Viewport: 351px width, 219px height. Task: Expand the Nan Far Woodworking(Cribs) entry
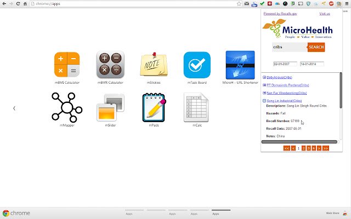[264, 93]
